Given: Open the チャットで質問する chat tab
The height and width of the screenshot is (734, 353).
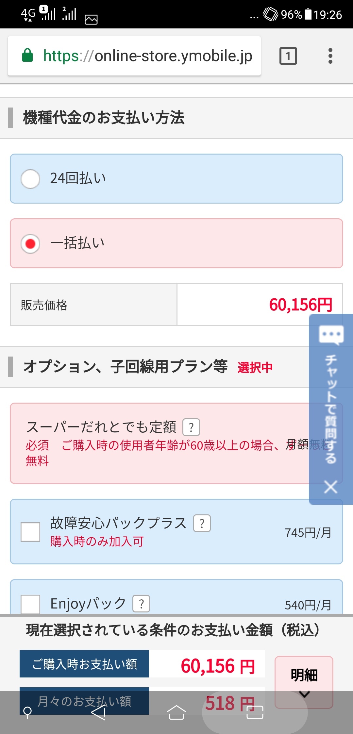Looking at the screenshot, I should click(x=331, y=409).
